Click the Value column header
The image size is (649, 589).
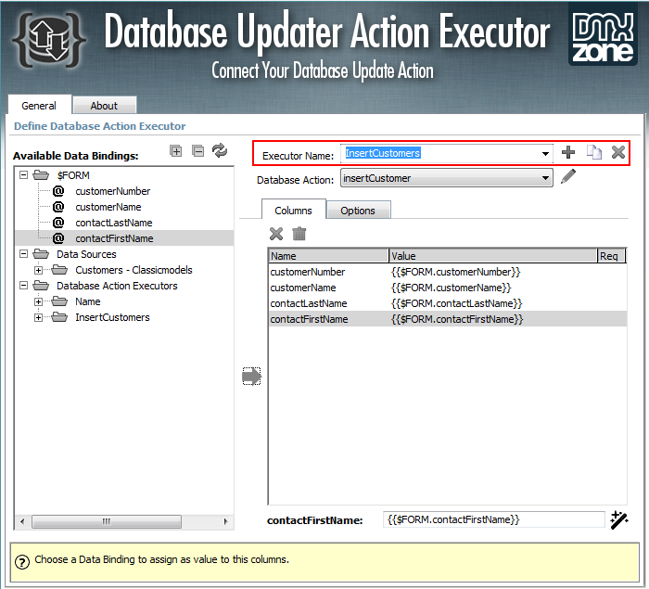coord(493,256)
